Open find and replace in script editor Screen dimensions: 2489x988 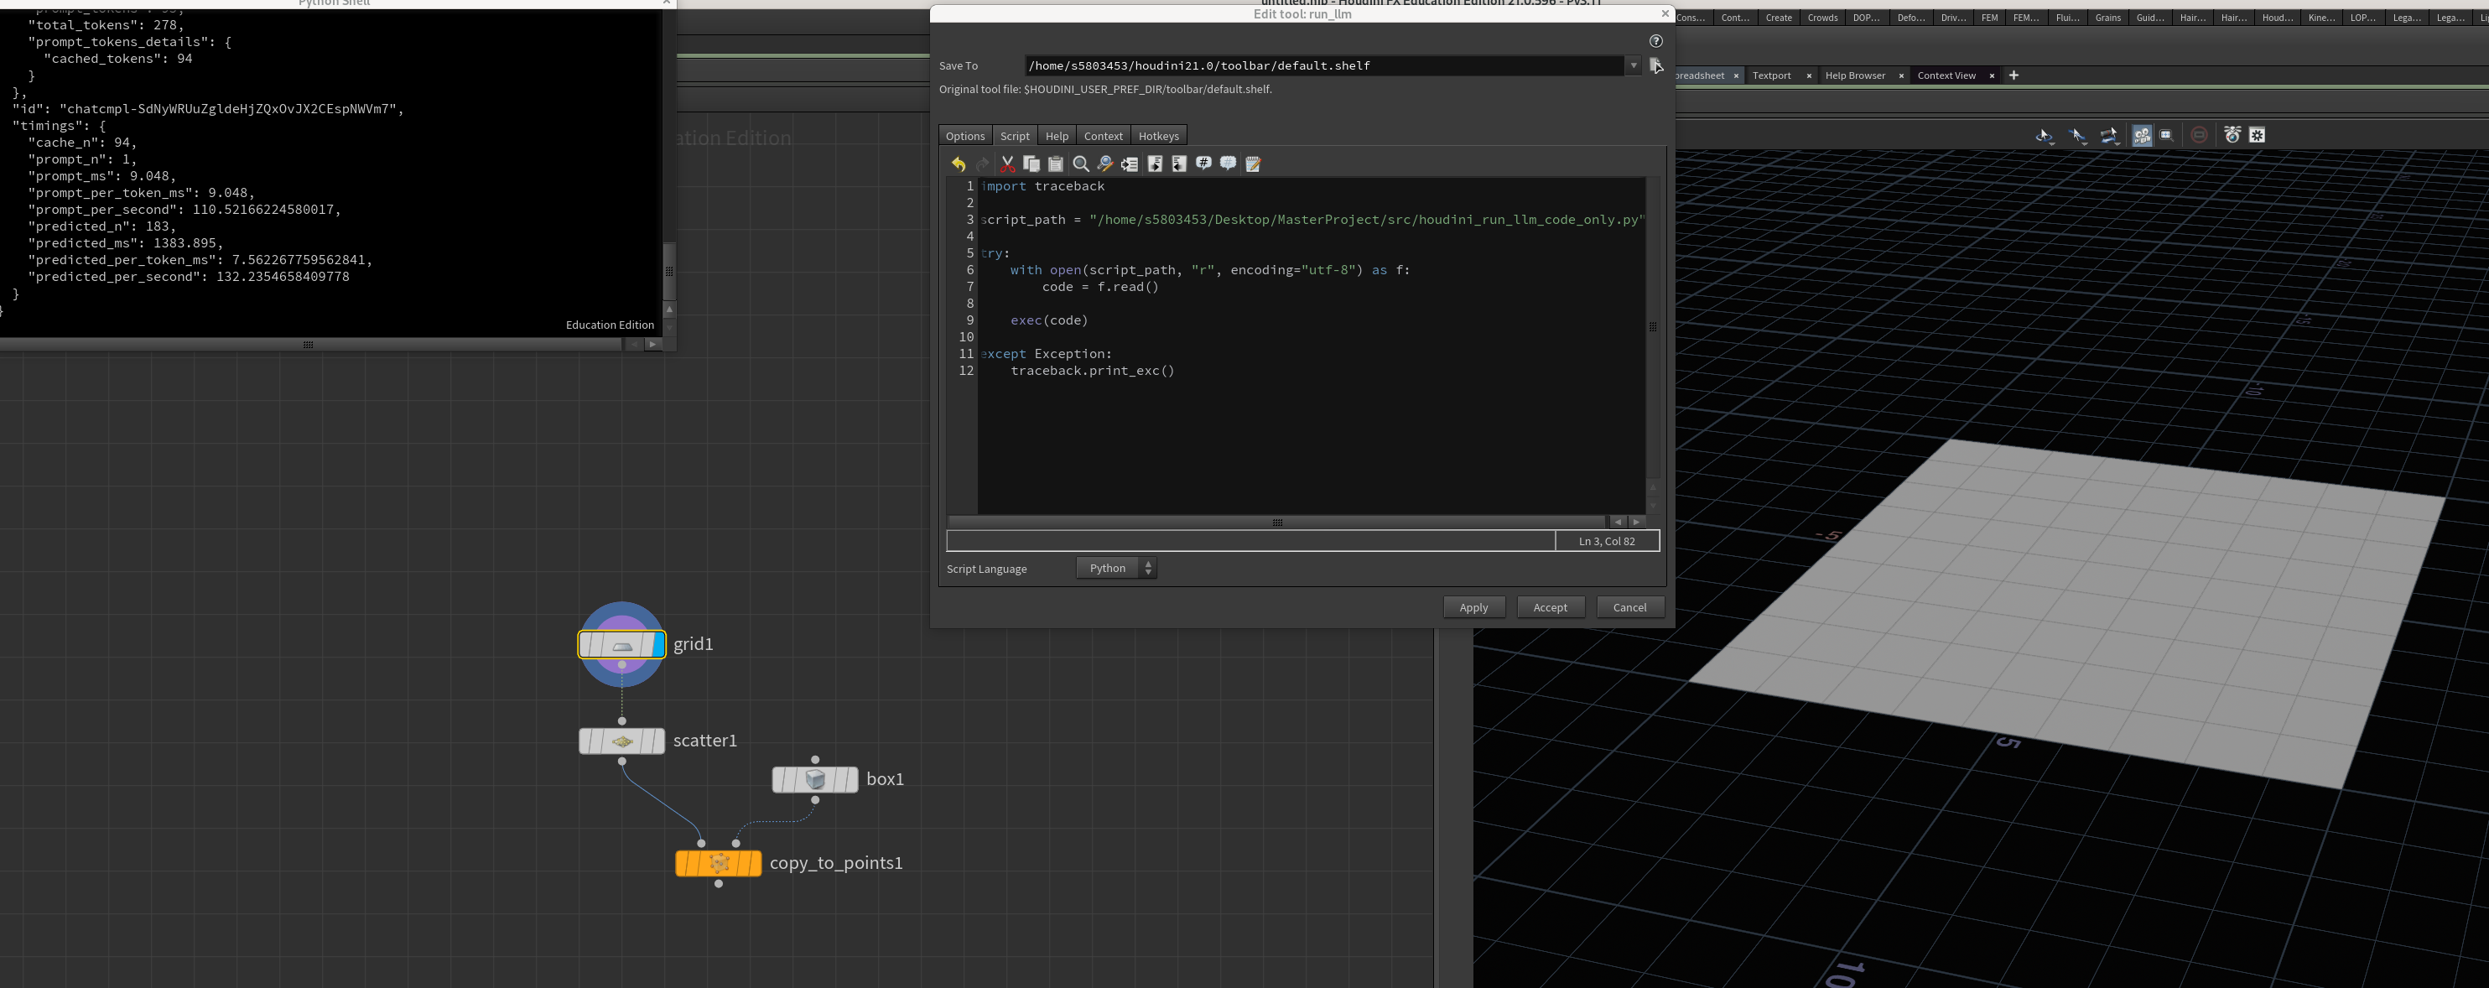1105,164
